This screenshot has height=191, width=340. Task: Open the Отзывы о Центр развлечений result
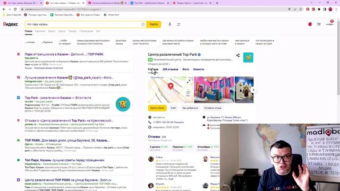pos(69,120)
